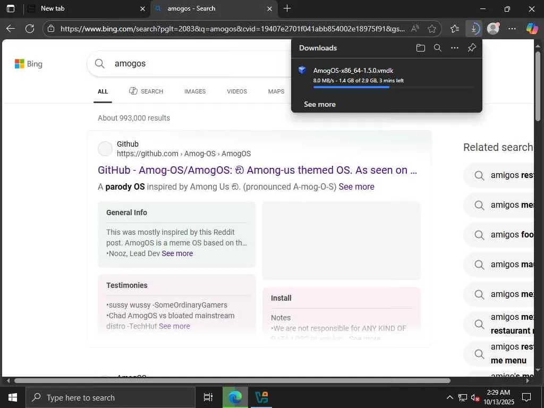
Task: Search downloads magnifier icon
Action: pyautogui.click(x=438, y=48)
